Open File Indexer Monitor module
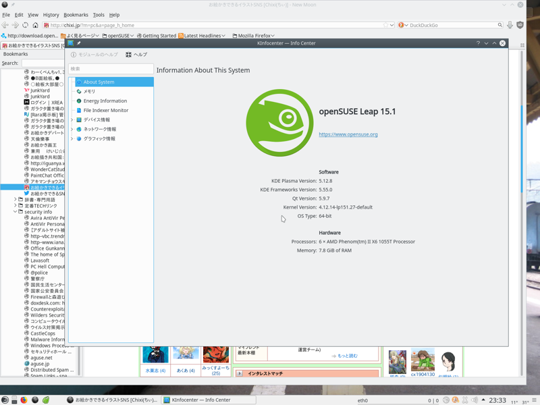The width and height of the screenshot is (540, 405). pyautogui.click(x=105, y=110)
